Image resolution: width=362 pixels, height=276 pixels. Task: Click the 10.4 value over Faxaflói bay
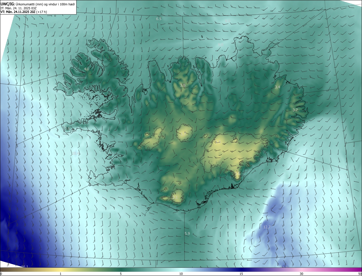coord(76,153)
